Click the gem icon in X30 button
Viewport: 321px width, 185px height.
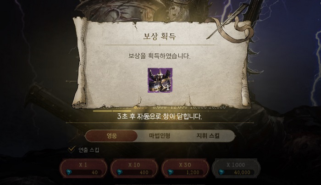point(171,172)
